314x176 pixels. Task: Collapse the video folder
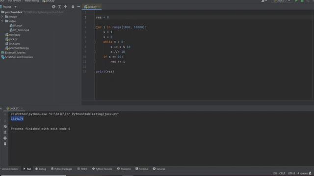point(2,21)
